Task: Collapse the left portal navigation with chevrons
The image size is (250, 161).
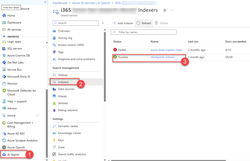Action: 45,2
